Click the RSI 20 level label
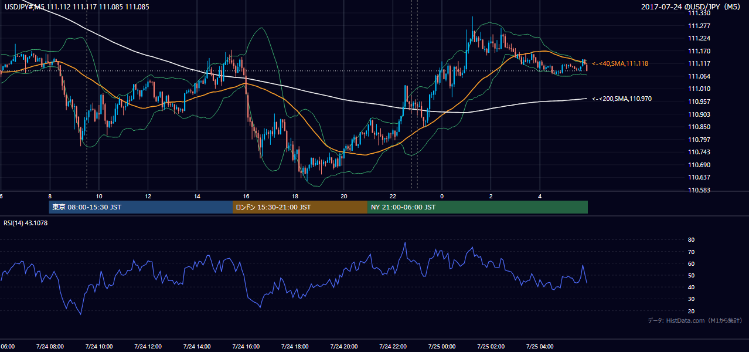 [x=692, y=311]
